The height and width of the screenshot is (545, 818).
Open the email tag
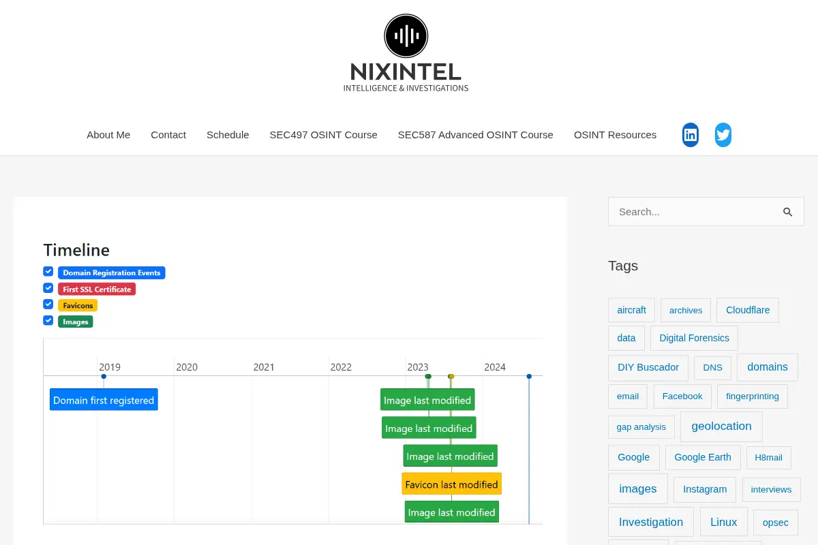(628, 396)
